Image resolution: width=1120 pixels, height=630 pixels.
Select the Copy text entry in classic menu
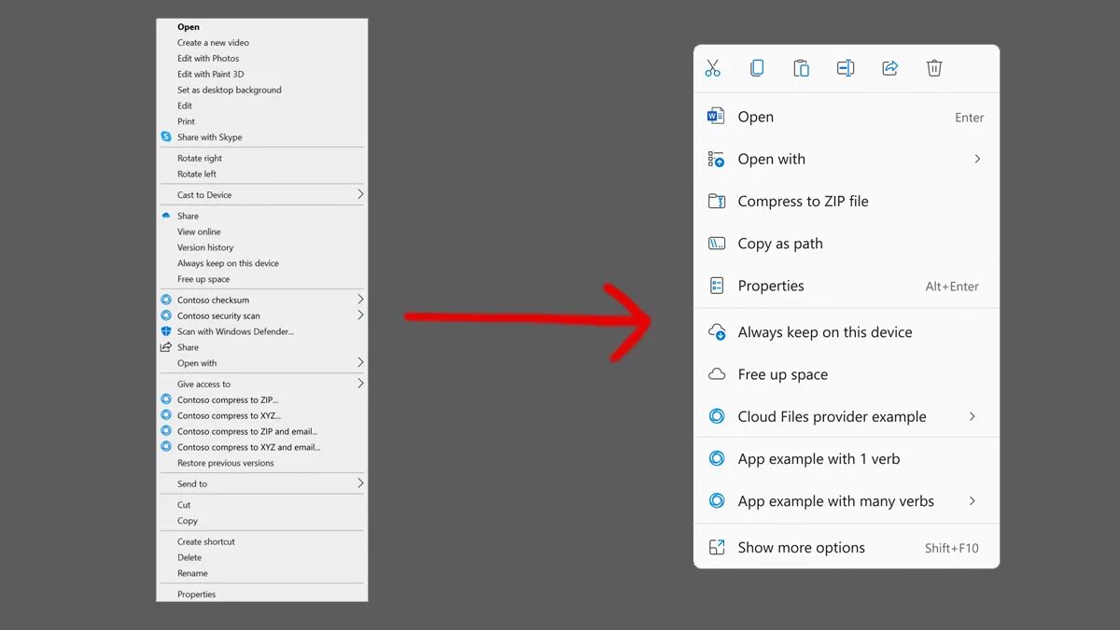(x=188, y=521)
